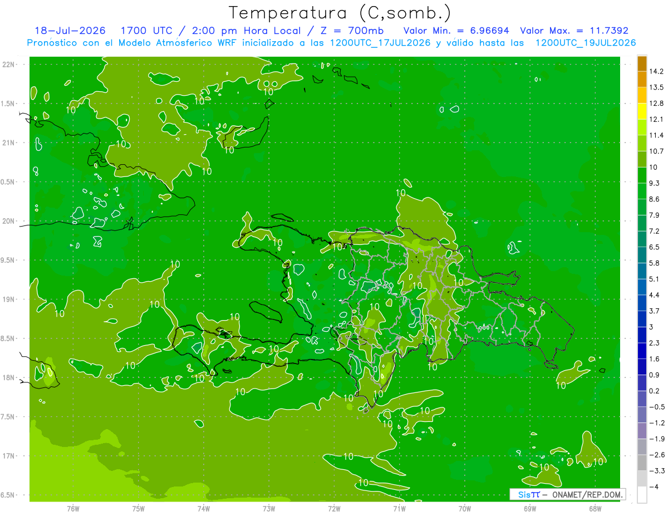This screenshot has width=668, height=516.
Task: Click the "72W" longitude axis label
Action: coord(334,508)
